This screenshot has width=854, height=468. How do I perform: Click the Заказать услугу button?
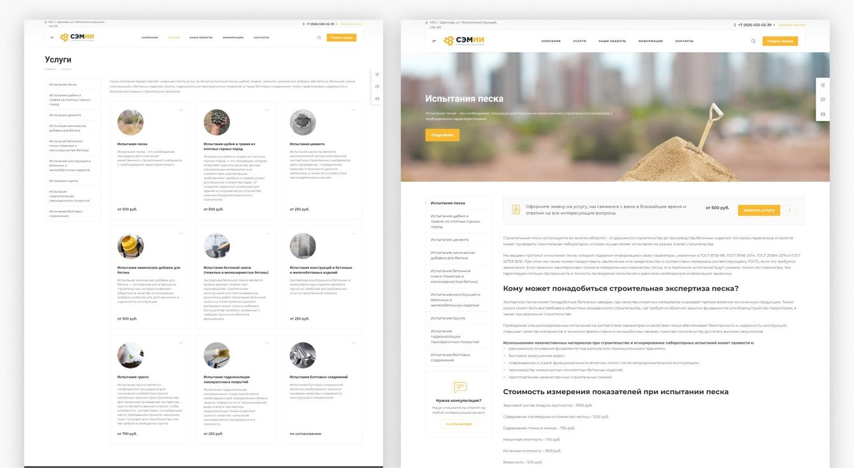(759, 210)
